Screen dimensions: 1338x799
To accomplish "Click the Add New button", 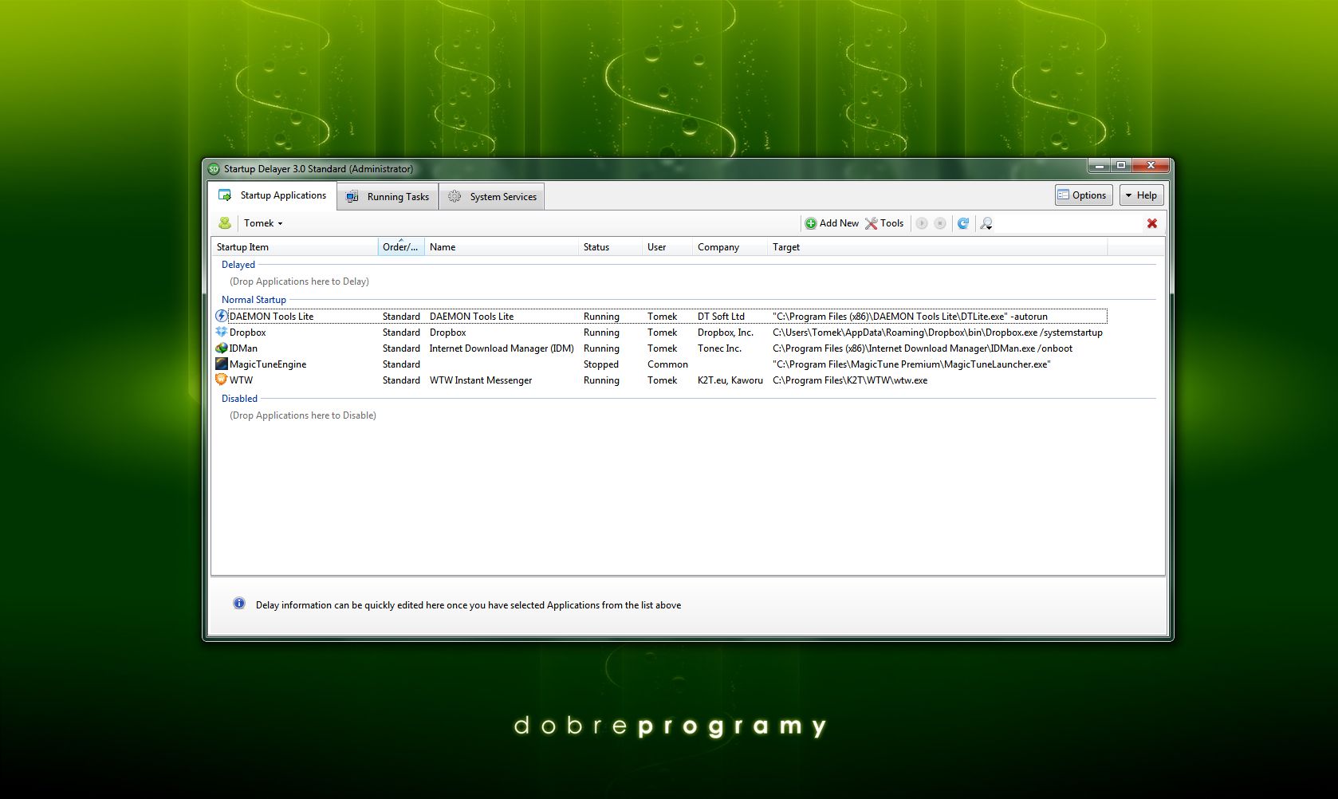I will pyautogui.click(x=832, y=223).
